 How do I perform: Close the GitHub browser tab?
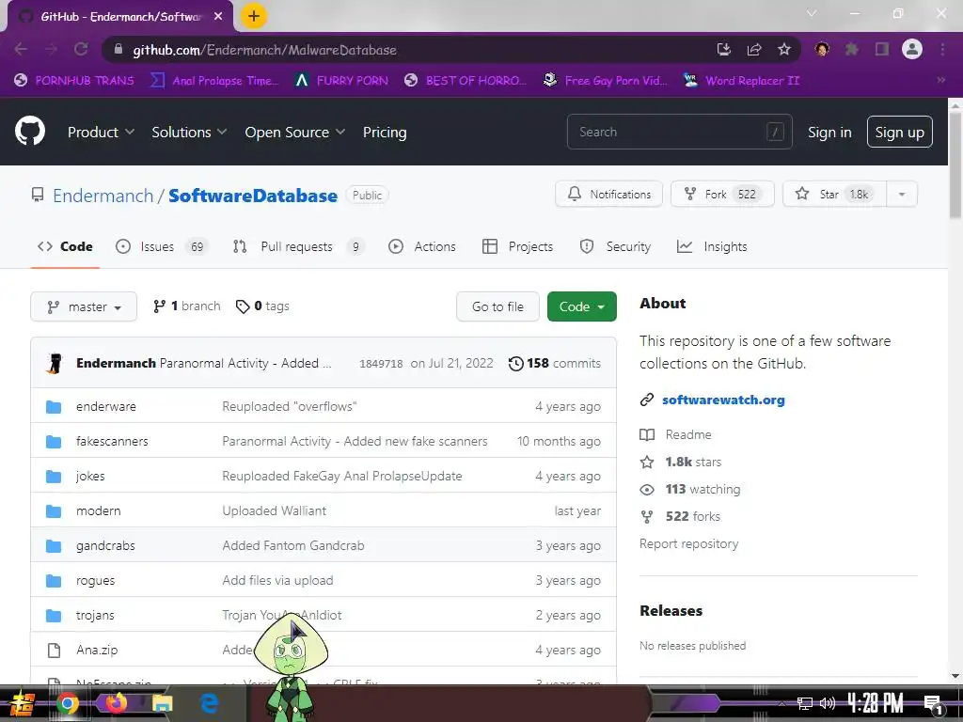[218, 17]
